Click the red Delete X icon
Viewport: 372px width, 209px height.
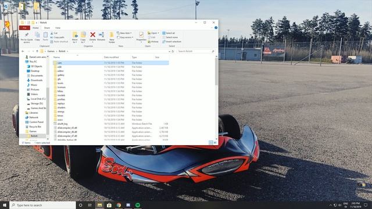click(x=93, y=35)
